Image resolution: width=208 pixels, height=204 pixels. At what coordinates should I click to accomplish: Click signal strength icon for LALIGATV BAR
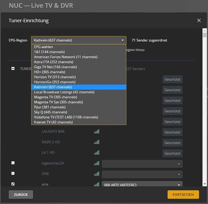pyautogui.click(x=97, y=131)
